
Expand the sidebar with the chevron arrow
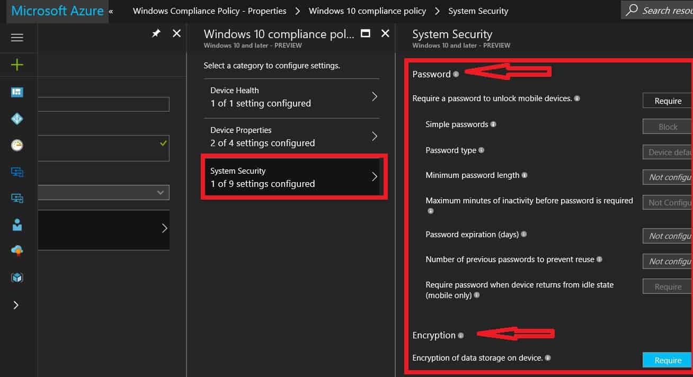(16, 305)
